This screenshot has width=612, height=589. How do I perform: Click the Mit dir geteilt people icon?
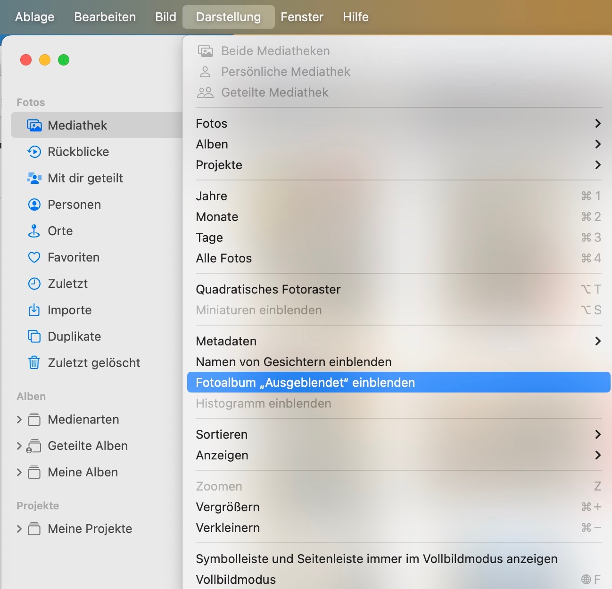coord(34,178)
